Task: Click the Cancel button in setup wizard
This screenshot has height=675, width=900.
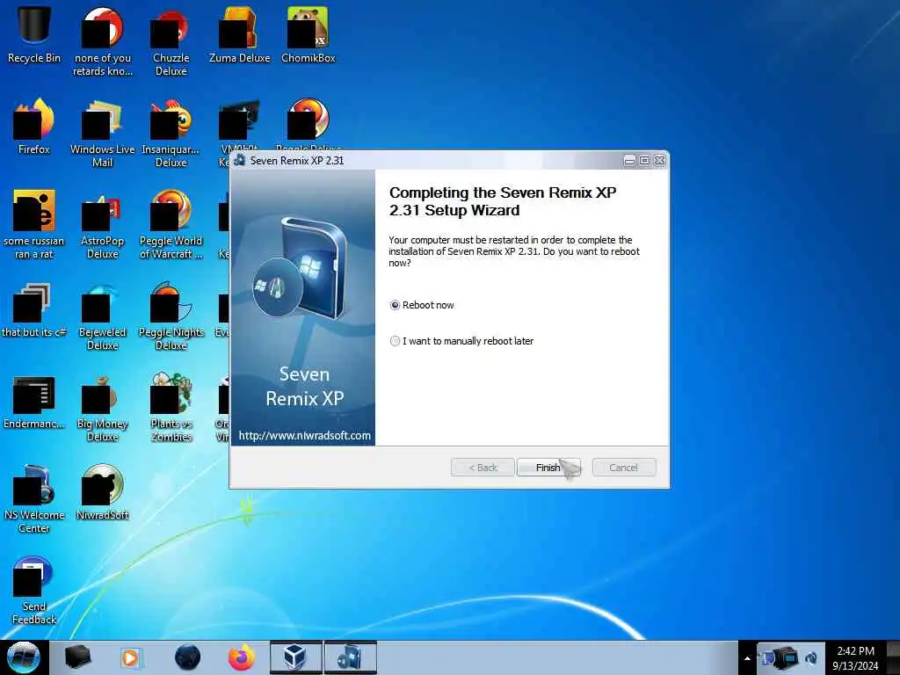Action: (x=623, y=468)
